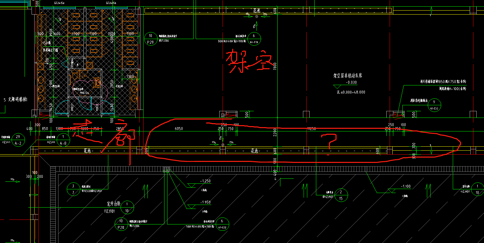484x243 pixels.
Task: Click the callout circle '2 / 15'
Action: [341, 195]
